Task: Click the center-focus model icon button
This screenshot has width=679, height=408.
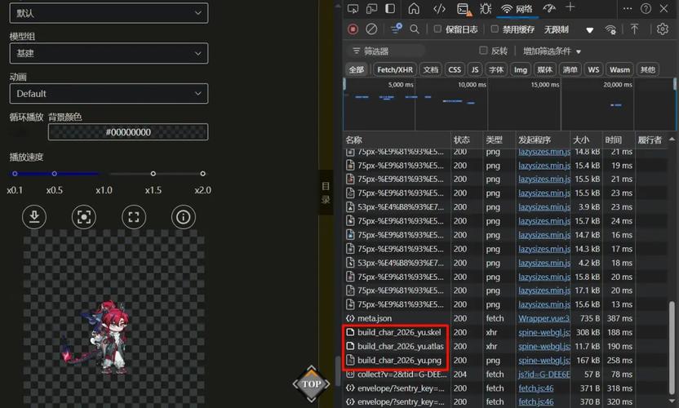Action: (84, 216)
